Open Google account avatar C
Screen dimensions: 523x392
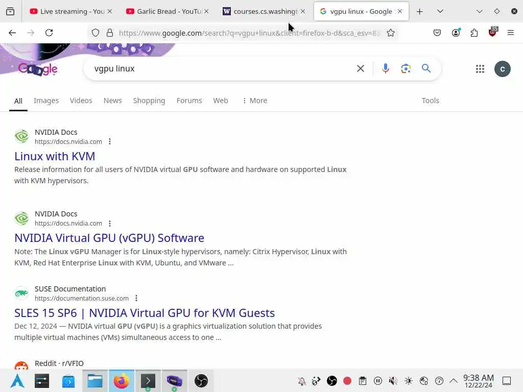(x=502, y=69)
